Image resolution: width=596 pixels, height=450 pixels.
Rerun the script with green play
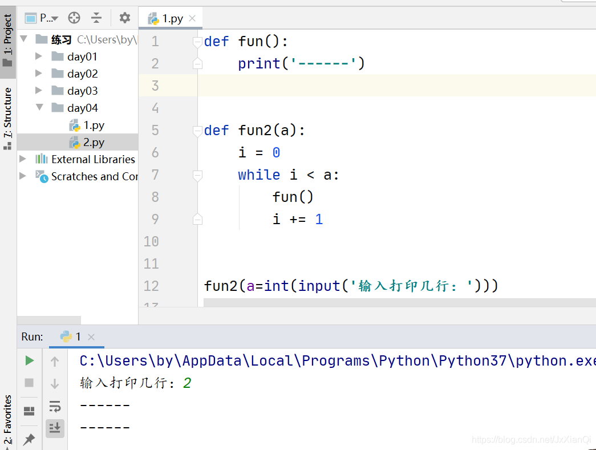pos(29,360)
